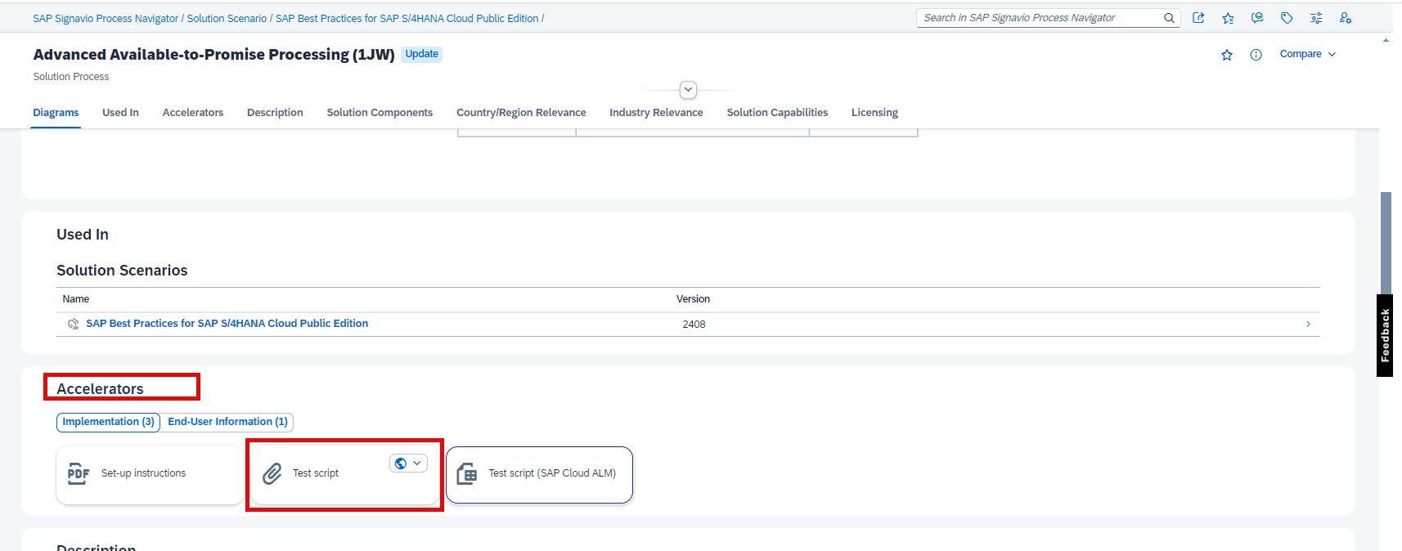
Task: Click the Solution Scenarios heading
Action: (x=122, y=271)
